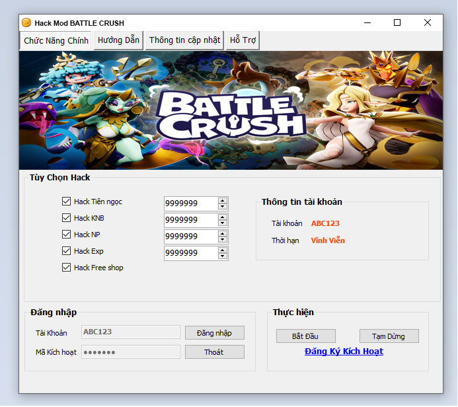Pause with the Tạm Dừng button
This screenshot has width=458, height=407.
(x=389, y=336)
